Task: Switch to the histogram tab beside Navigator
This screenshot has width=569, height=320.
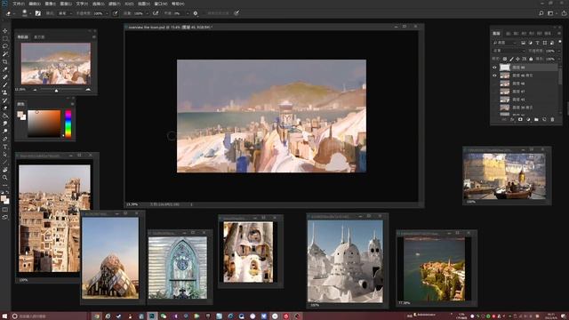Action: 39,37
